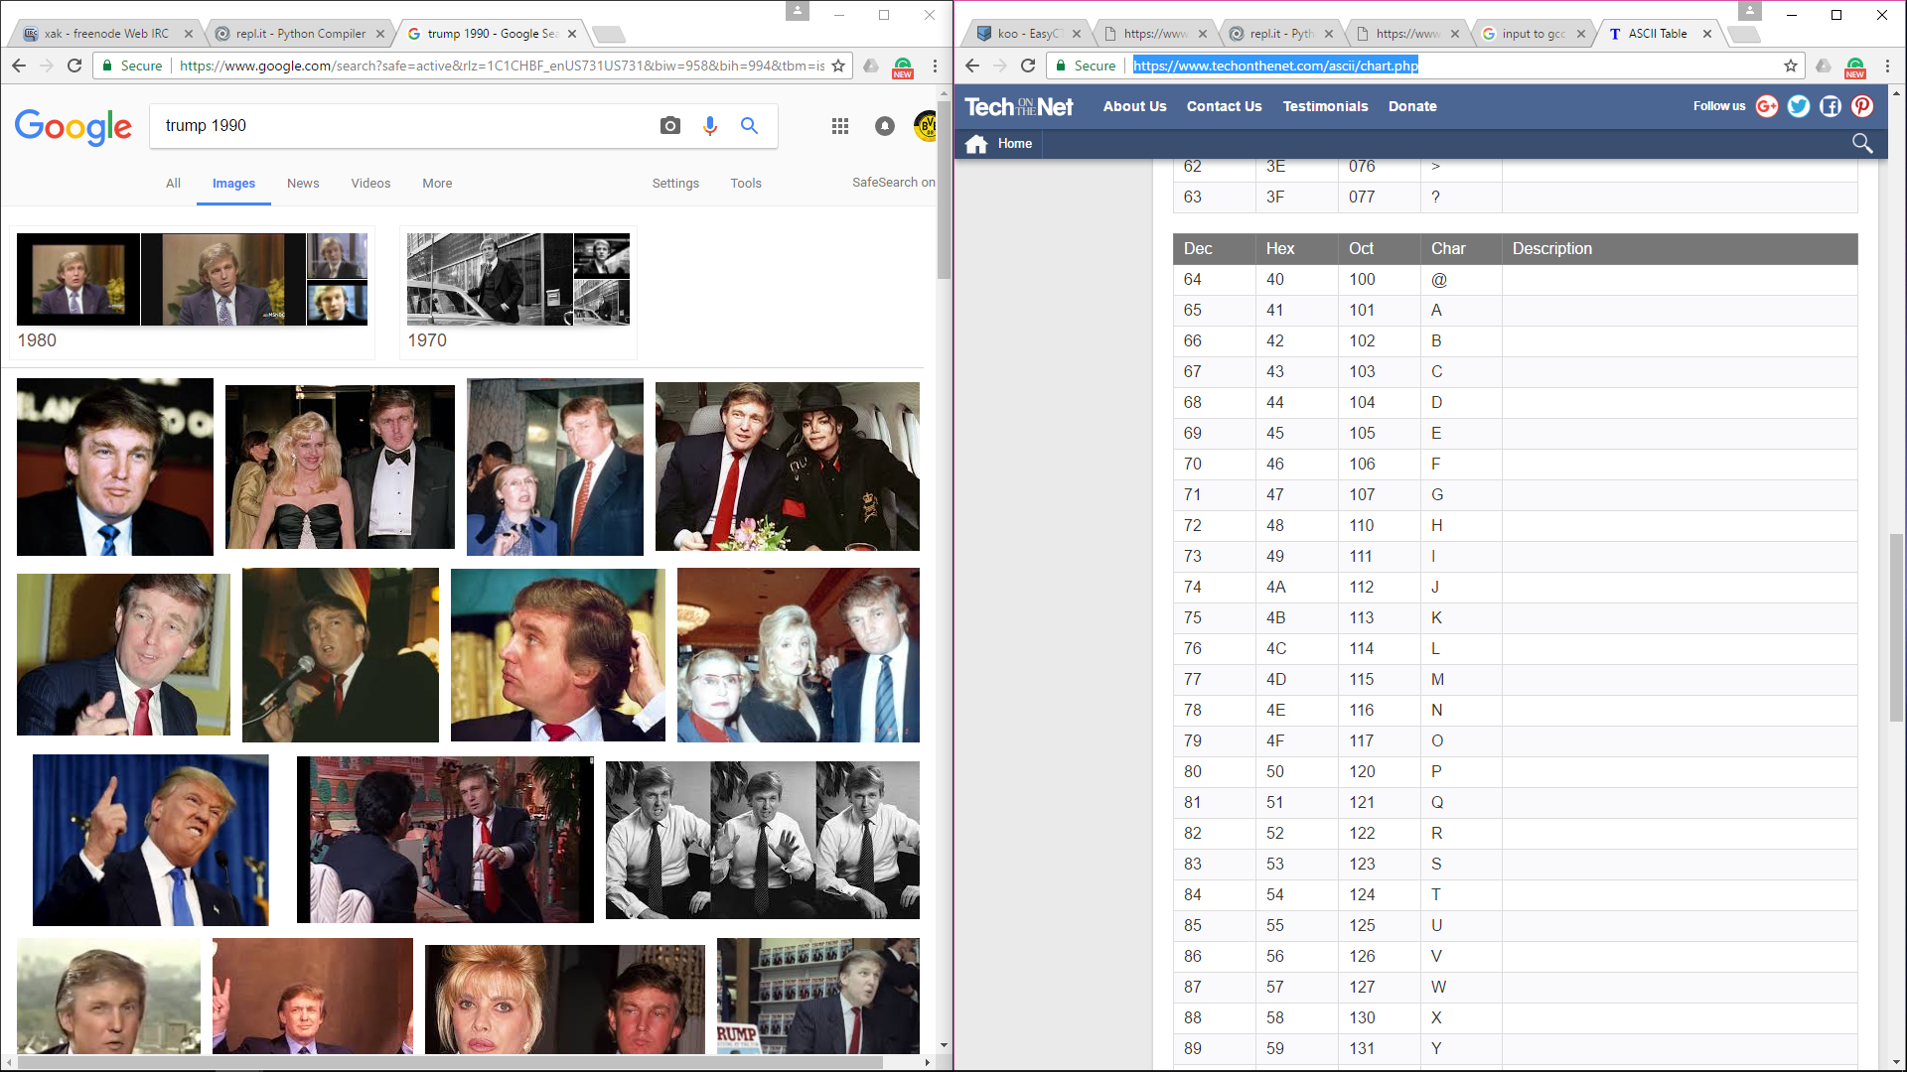Click the ASCII page vertical scrollbar thumb

point(1896,627)
